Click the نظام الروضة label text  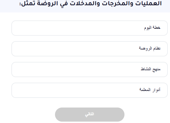coord(150,49)
